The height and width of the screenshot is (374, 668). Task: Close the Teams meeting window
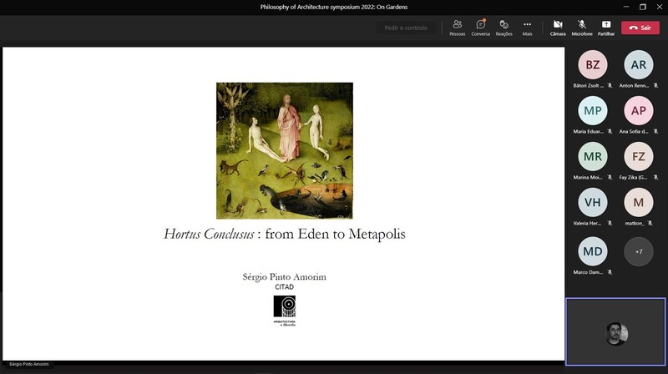(x=660, y=7)
